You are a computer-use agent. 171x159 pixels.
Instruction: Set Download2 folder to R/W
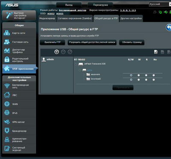pyautogui.click(x=131, y=80)
